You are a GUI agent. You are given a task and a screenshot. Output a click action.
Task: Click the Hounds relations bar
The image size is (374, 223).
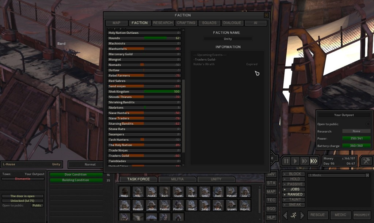coord(144,38)
